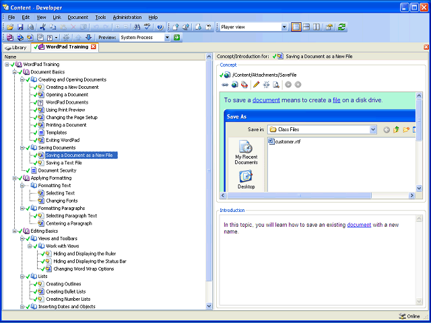431x323 pixels.
Task: Click the 'document' hyperlink in Concept pane
Action: [x=266, y=100]
